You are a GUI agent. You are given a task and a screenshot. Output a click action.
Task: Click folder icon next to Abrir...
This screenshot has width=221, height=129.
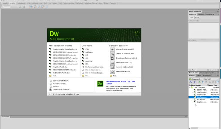50,76
